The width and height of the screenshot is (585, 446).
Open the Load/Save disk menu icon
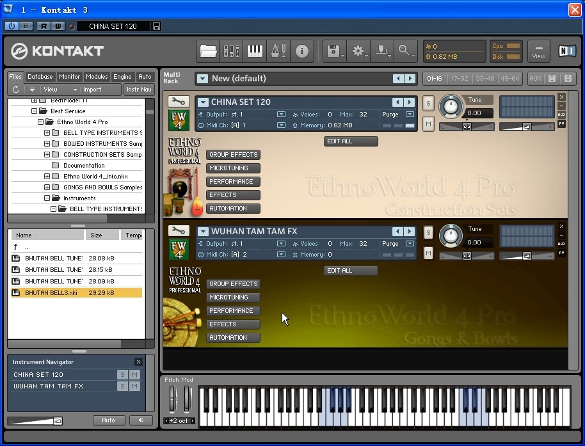(334, 51)
